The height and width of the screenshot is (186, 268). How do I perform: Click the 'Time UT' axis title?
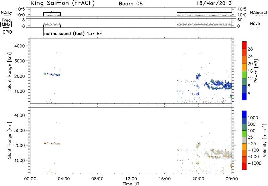point(131,184)
